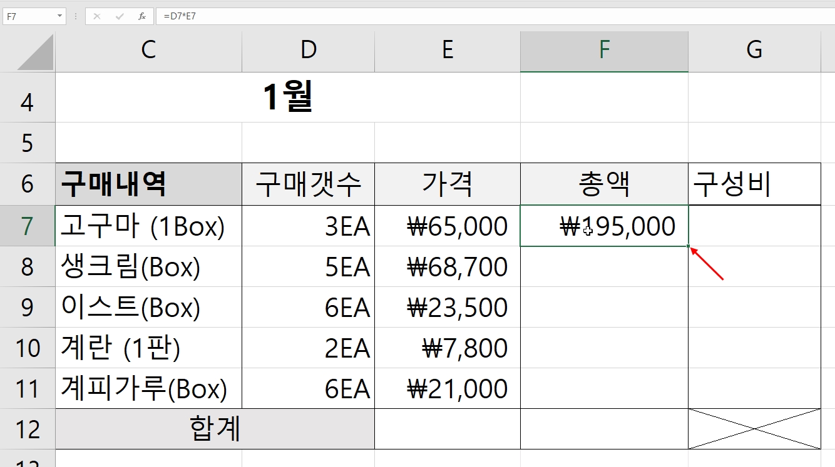Screen dimensions: 835x467
Task: Click formula bar showing =D7*E7
Action: tap(495, 16)
